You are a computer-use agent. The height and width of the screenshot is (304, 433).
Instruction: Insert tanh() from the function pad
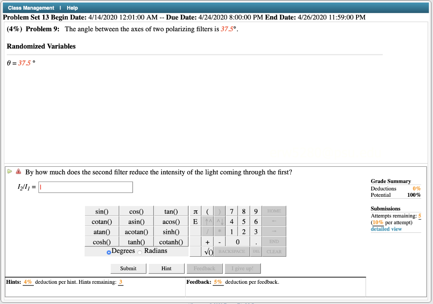click(x=136, y=242)
